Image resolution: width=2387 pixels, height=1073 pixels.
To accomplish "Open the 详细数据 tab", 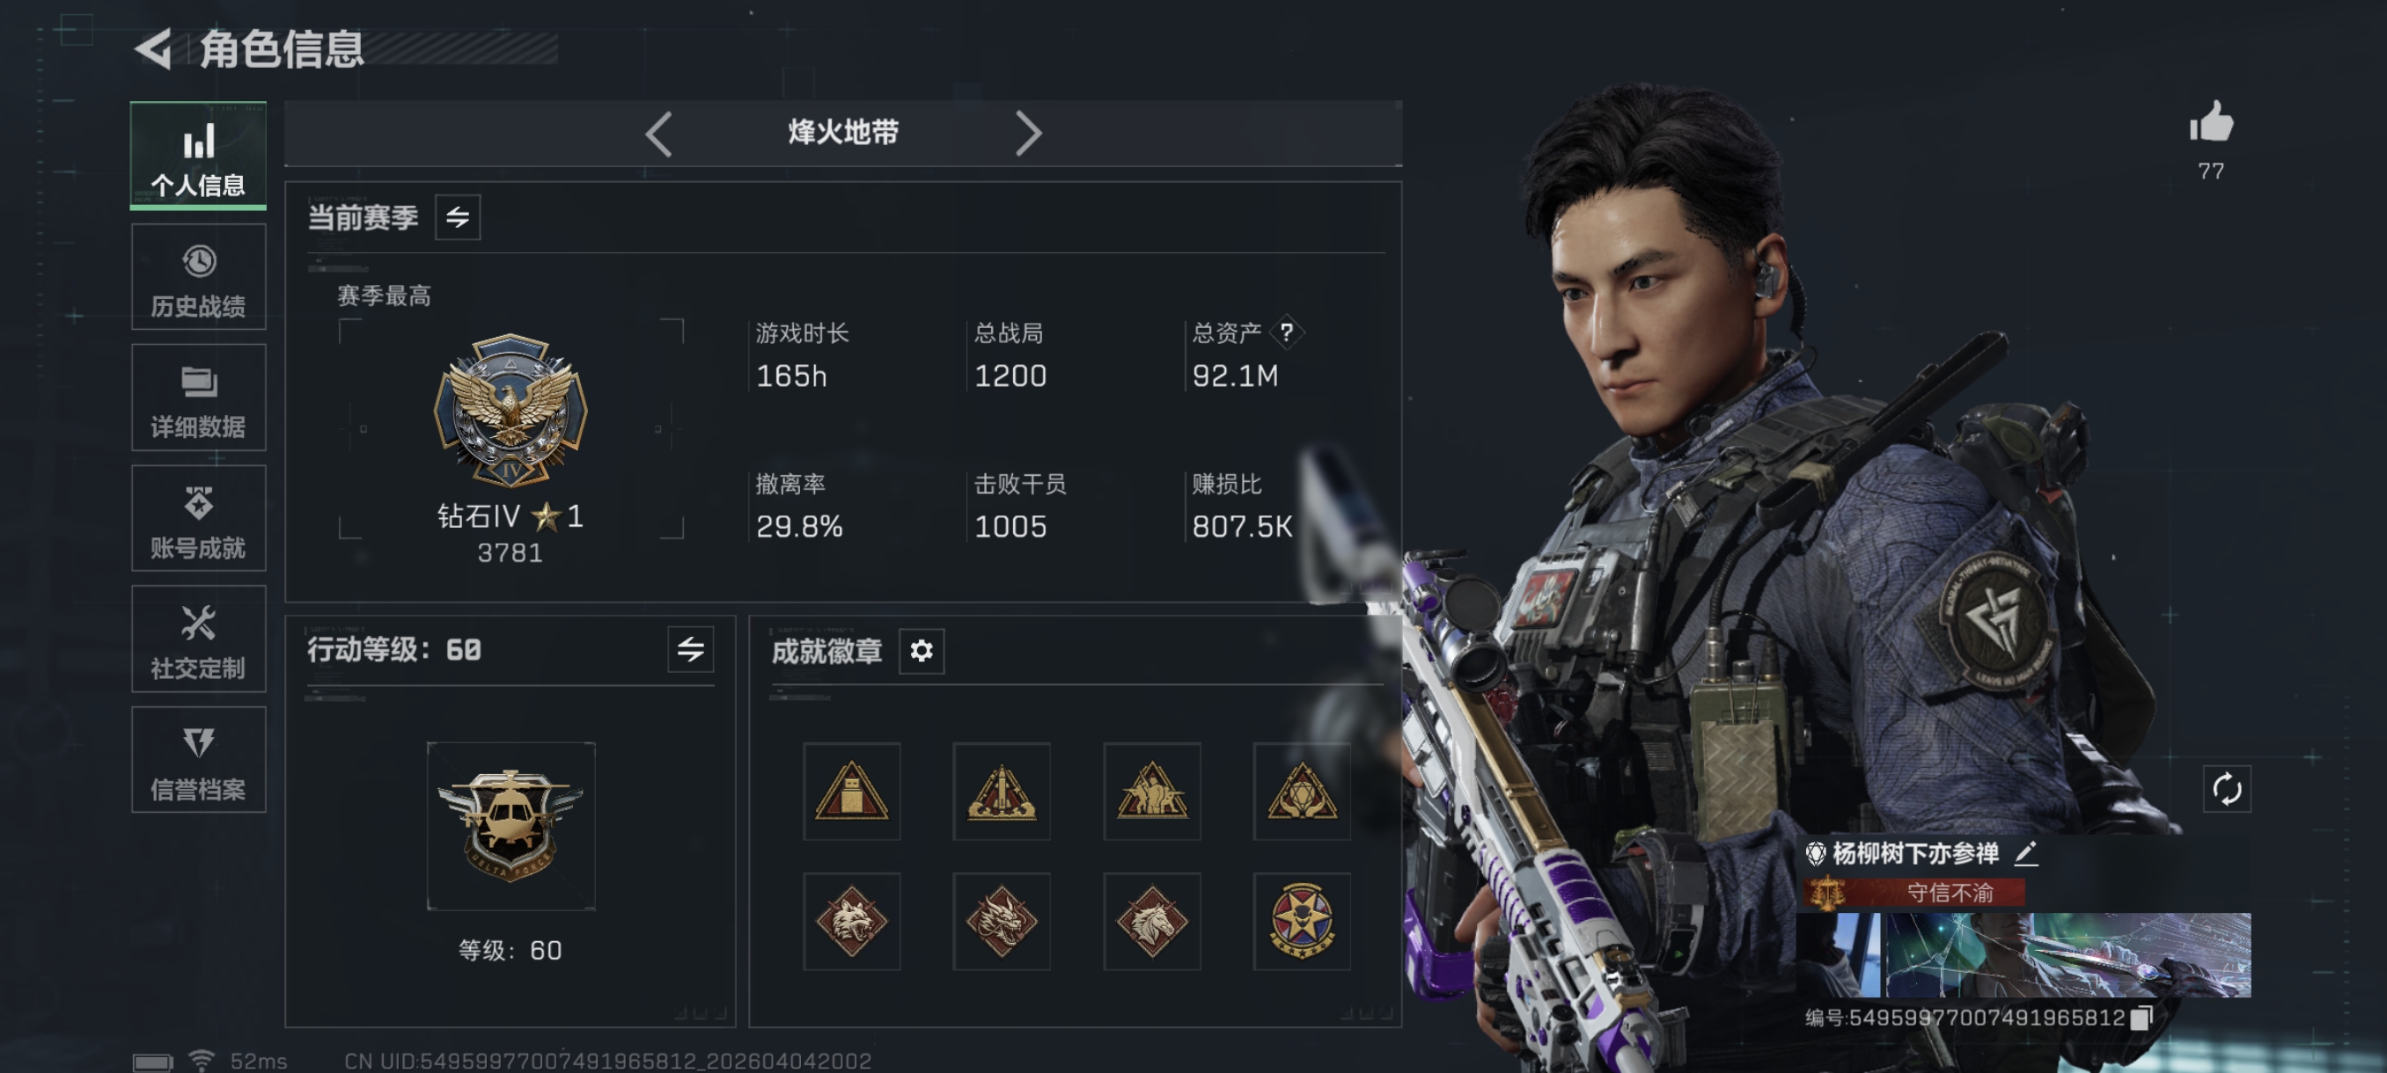I will tap(198, 398).
